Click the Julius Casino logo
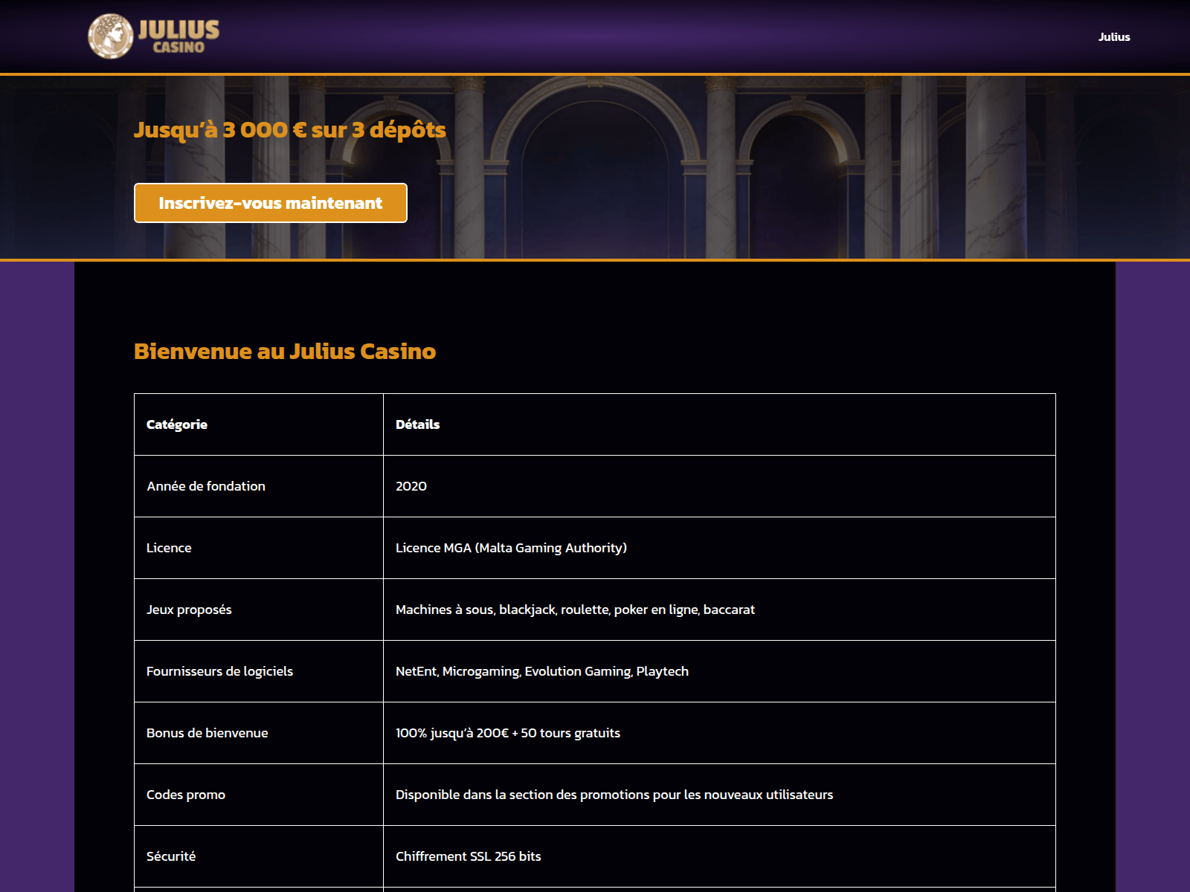Image resolution: width=1190 pixels, height=892 pixels. click(154, 36)
